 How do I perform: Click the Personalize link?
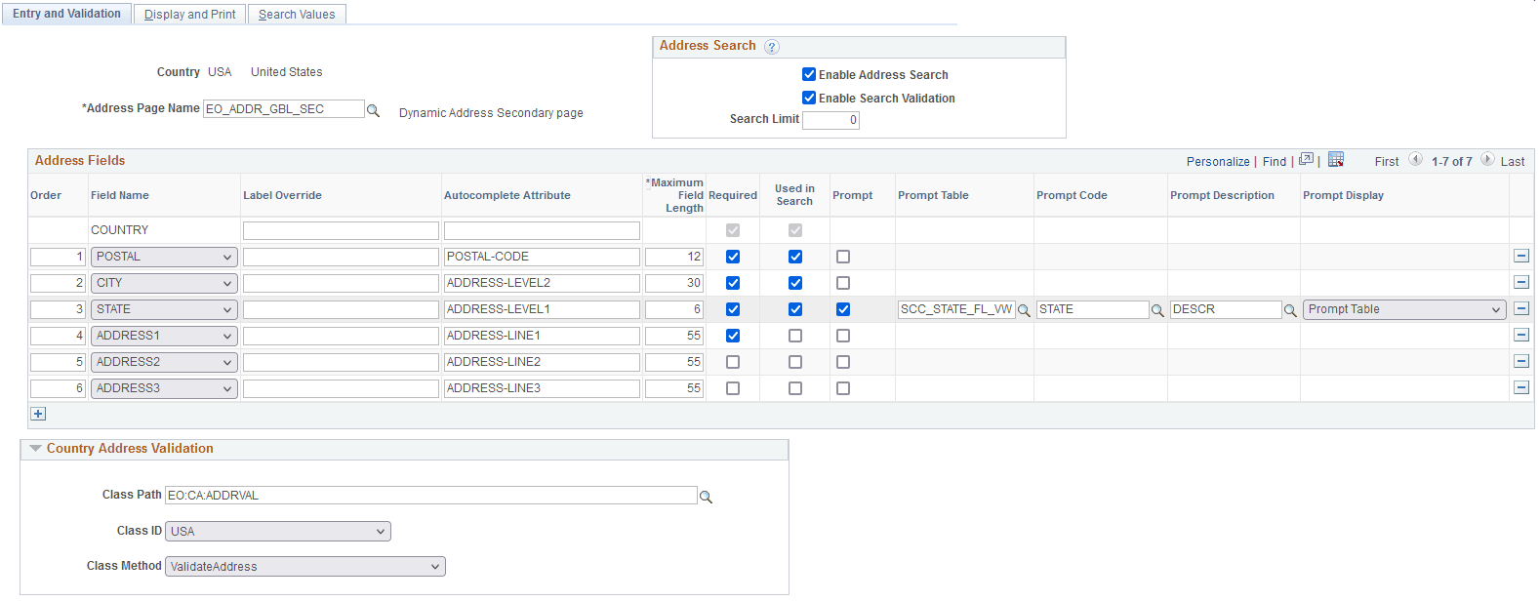(x=1218, y=162)
